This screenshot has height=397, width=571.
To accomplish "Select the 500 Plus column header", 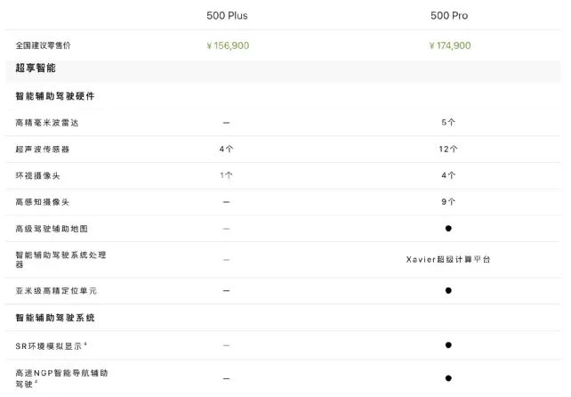I will click(x=226, y=15).
